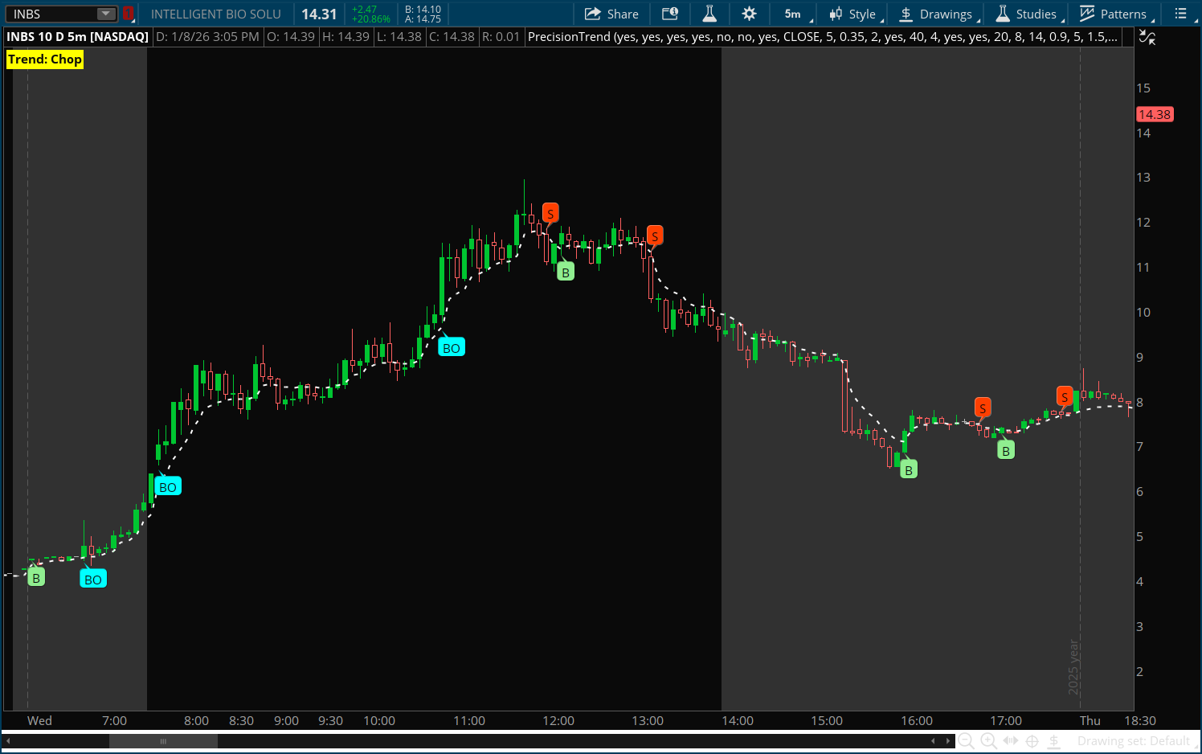Click the Share chart icon

611,14
